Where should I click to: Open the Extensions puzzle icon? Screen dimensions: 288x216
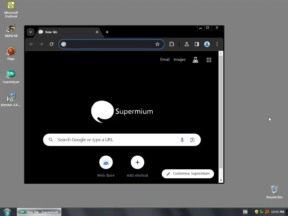[x=172, y=44]
